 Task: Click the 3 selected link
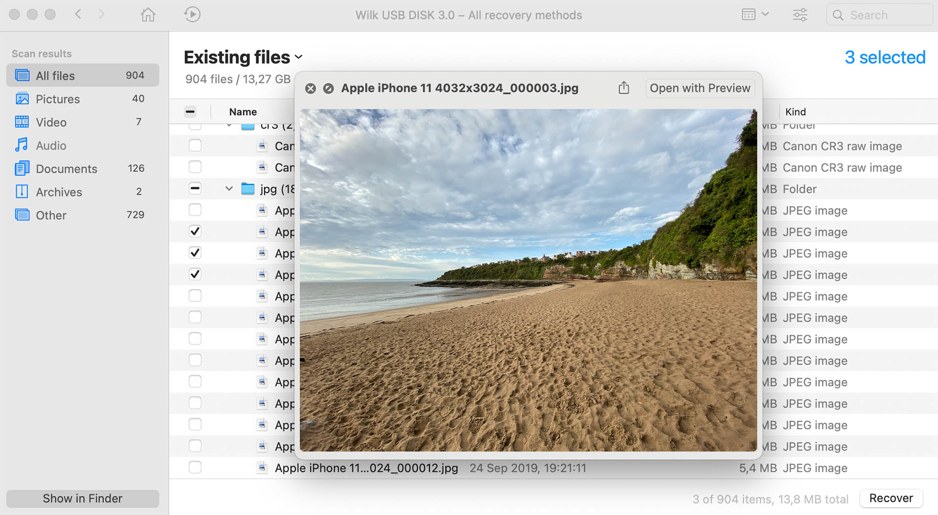885,58
